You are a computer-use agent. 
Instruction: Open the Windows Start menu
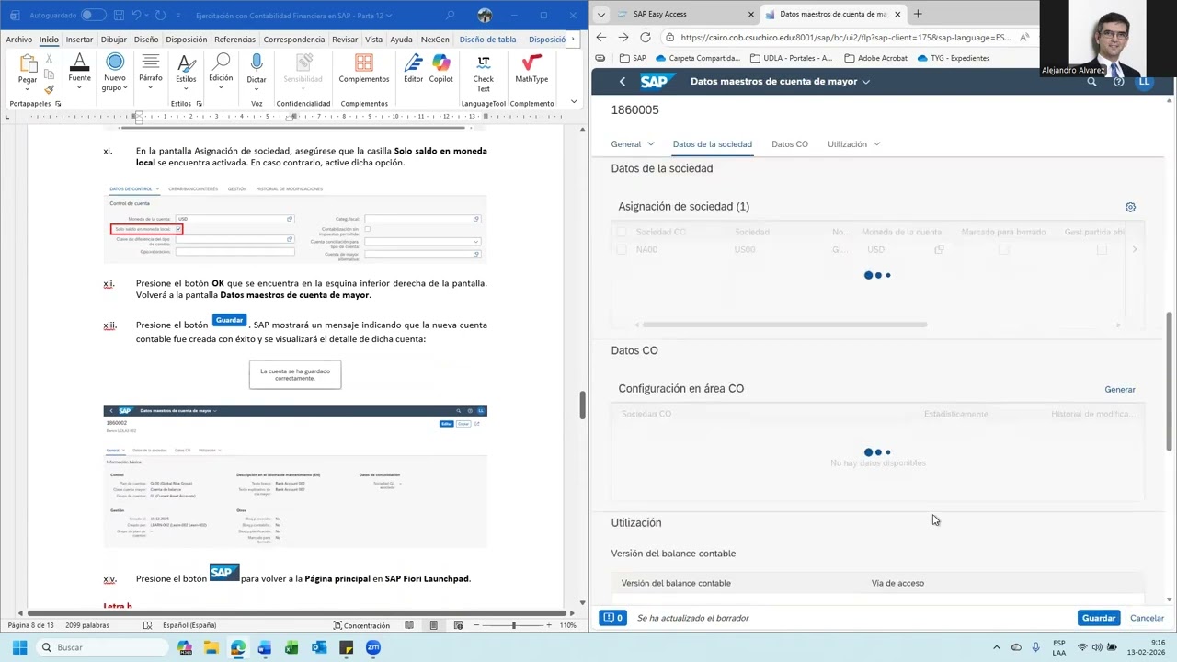pos(19,647)
